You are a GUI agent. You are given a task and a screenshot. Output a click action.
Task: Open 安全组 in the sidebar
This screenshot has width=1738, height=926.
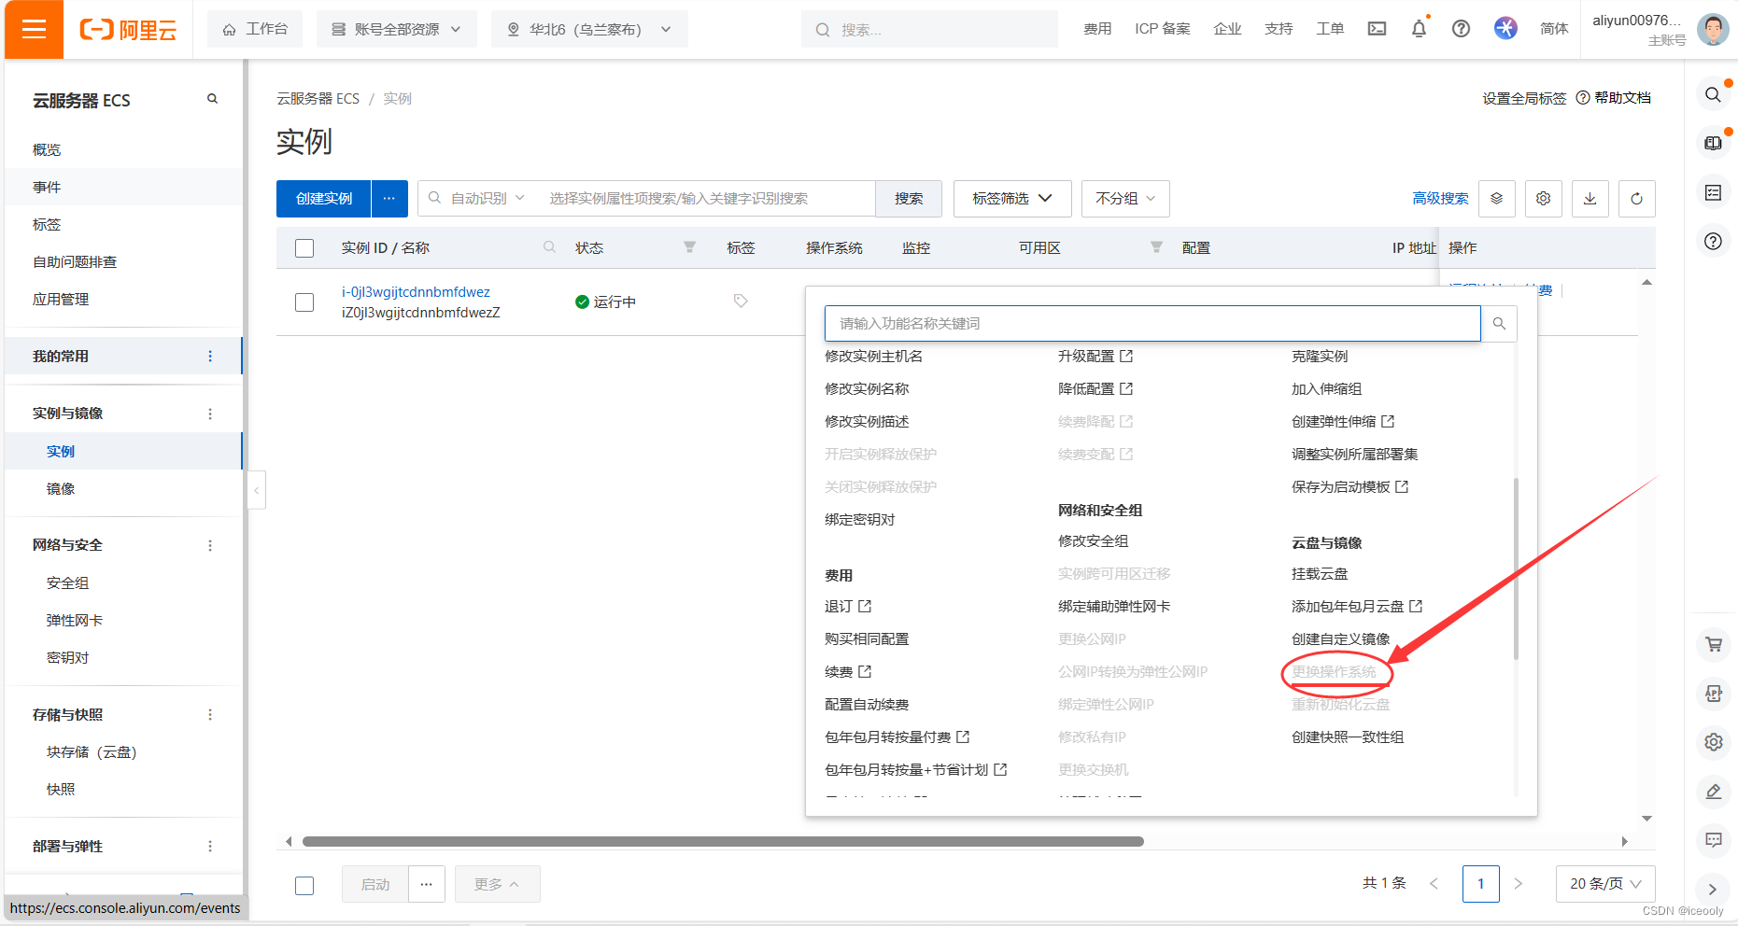click(x=67, y=582)
